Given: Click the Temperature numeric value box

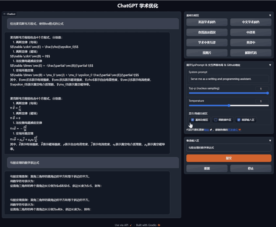Looking at the screenshot, I should [x=262, y=101].
